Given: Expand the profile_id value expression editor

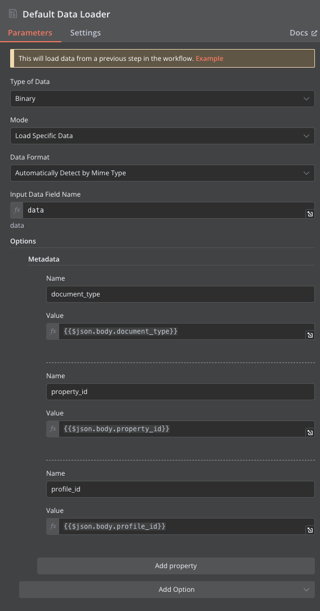Looking at the screenshot, I should tap(310, 530).
